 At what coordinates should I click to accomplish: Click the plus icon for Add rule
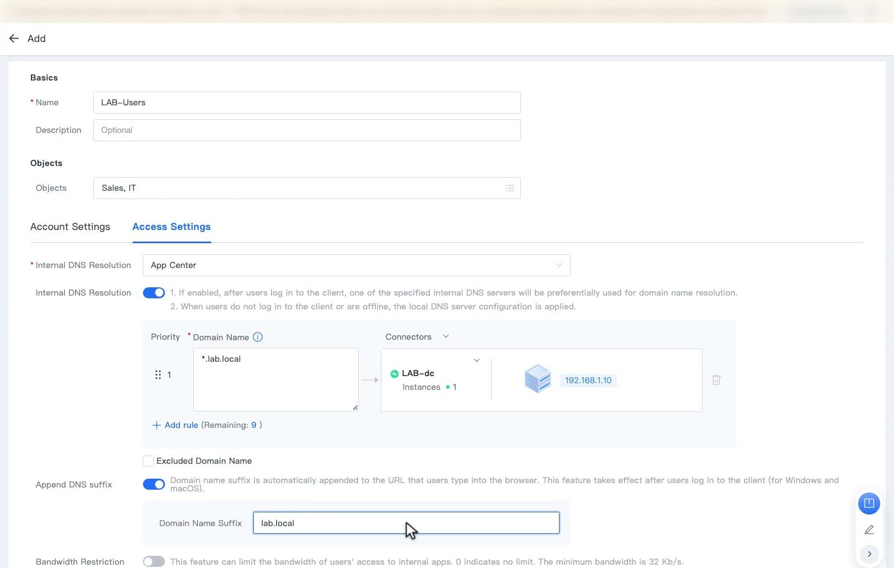coord(156,425)
